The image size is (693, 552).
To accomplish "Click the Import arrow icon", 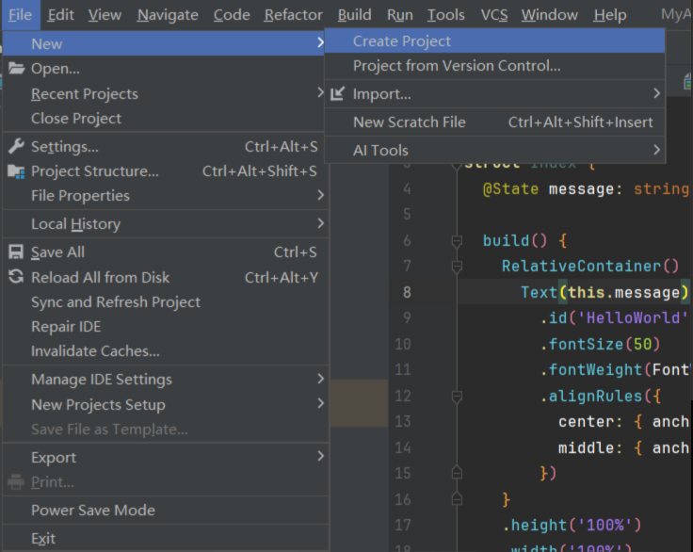I will (x=337, y=93).
